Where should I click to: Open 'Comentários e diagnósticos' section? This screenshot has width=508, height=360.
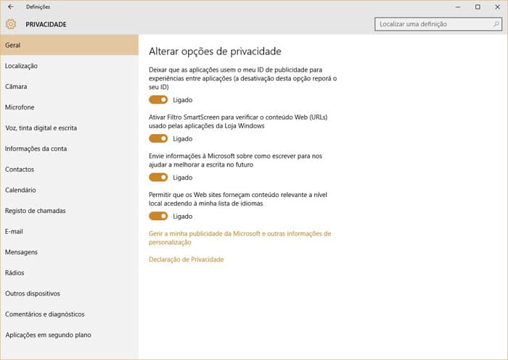[x=70, y=314]
